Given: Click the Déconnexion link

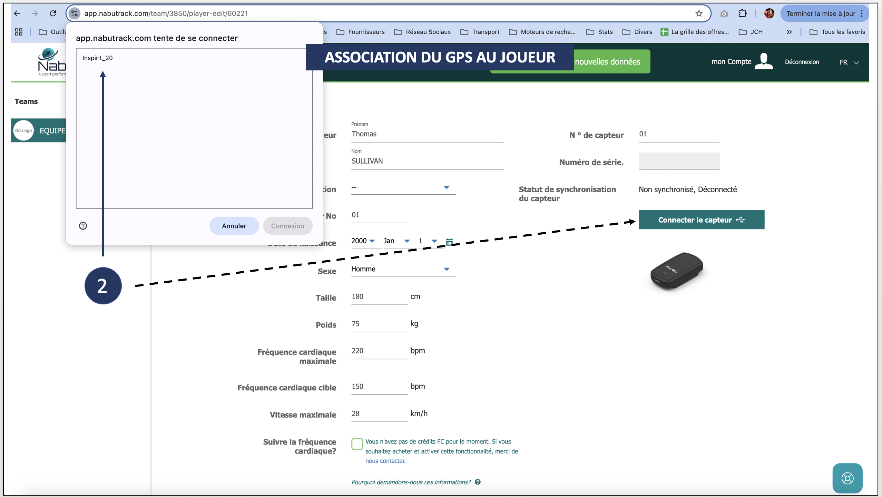Looking at the screenshot, I should 802,62.
